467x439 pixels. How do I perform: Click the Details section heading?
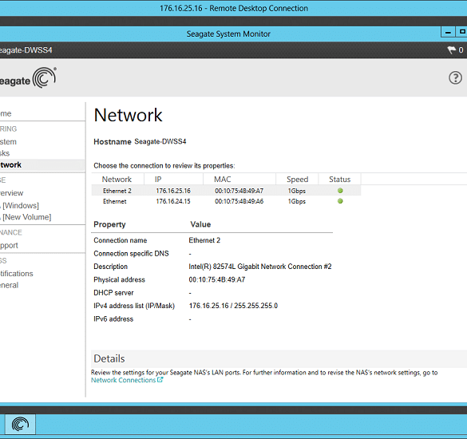click(x=109, y=358)
